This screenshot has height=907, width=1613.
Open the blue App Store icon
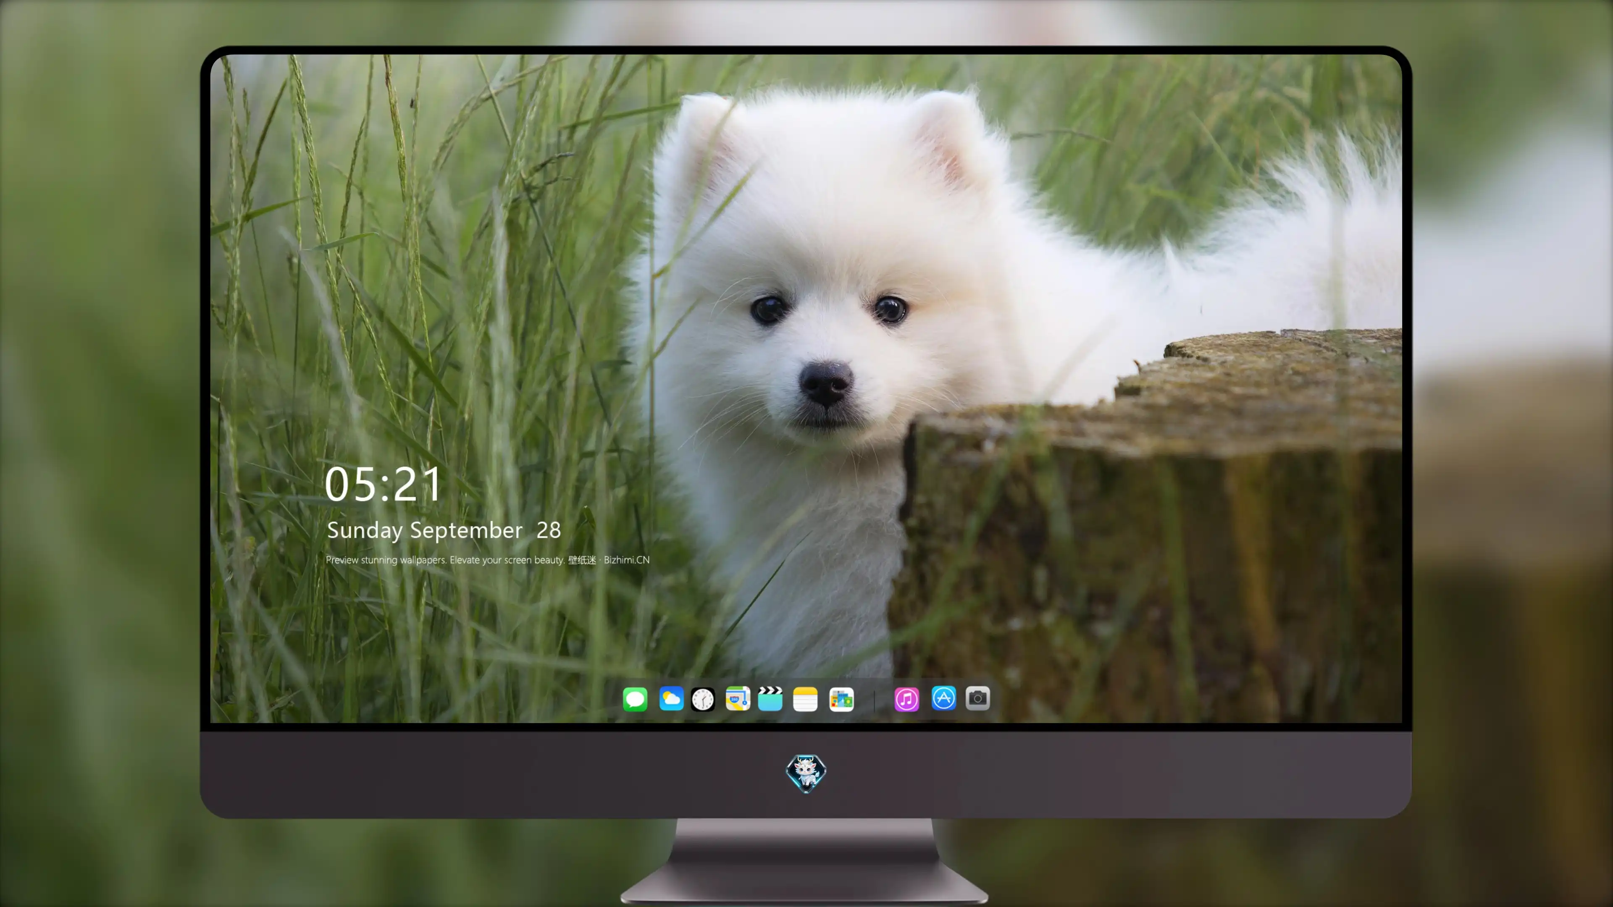pos(943,698)
